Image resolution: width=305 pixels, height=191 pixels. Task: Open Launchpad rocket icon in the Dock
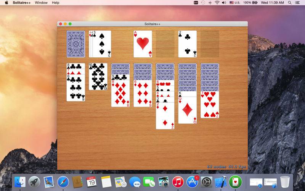pyautogui.click(x=34, y=182)
